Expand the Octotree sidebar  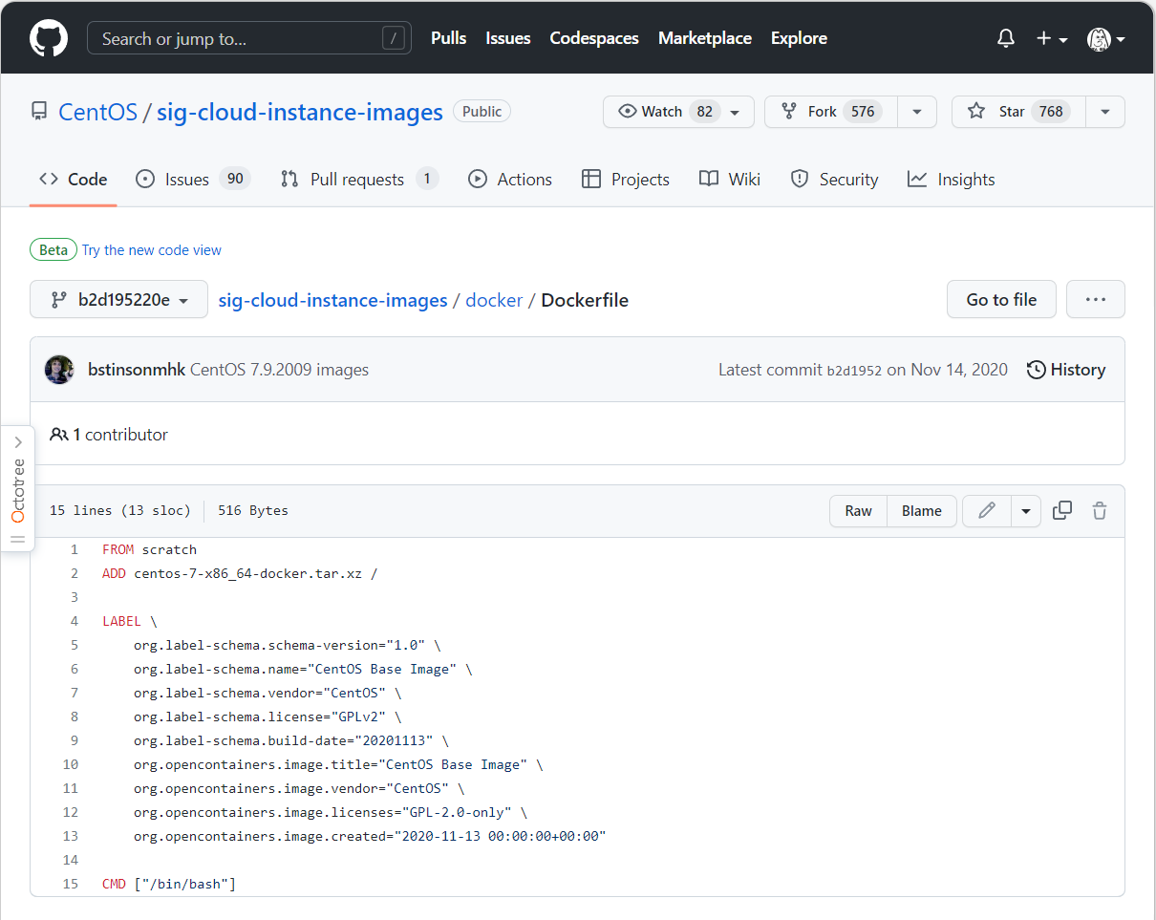click(x=17, y=443)
